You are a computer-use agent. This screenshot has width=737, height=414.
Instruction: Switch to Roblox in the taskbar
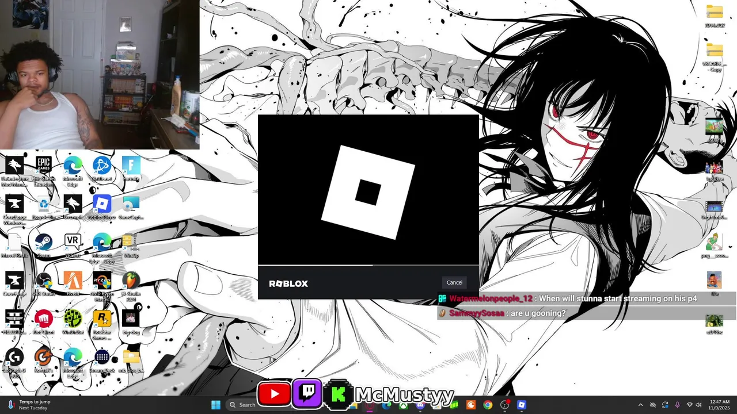pyautogui.click(x=522, y=405)
